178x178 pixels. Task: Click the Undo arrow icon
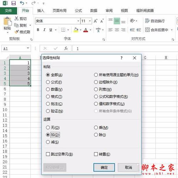22,3
